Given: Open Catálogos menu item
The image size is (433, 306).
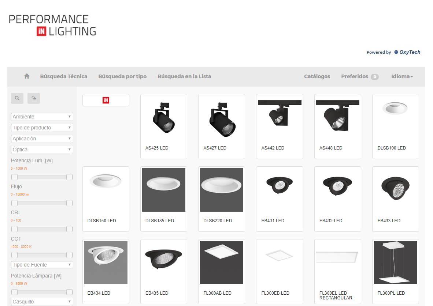Looking at the screenshot, I should pos(317,76).
